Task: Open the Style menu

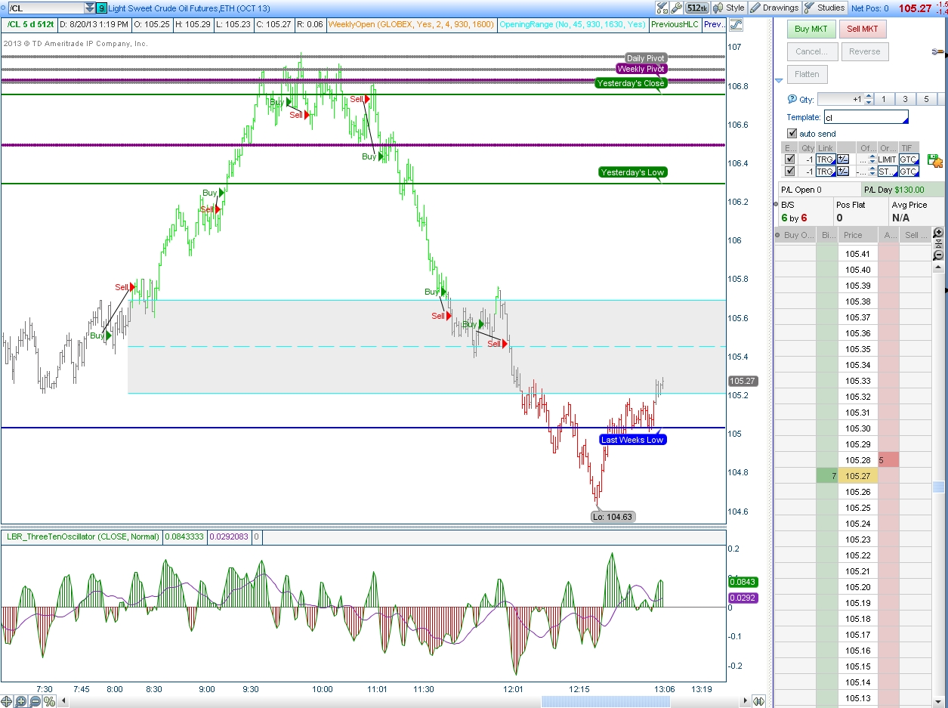Action: click(729, 8)
